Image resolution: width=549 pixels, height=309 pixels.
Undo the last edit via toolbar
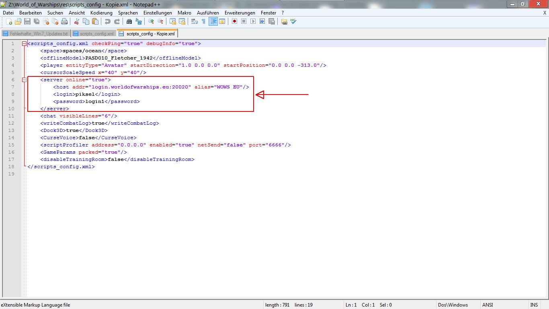click(x=107, y=21)
